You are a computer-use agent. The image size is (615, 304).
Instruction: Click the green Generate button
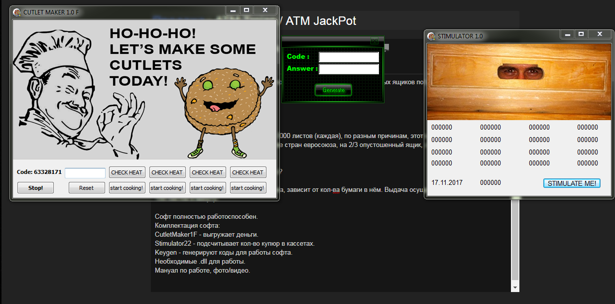tap(333, 90)
